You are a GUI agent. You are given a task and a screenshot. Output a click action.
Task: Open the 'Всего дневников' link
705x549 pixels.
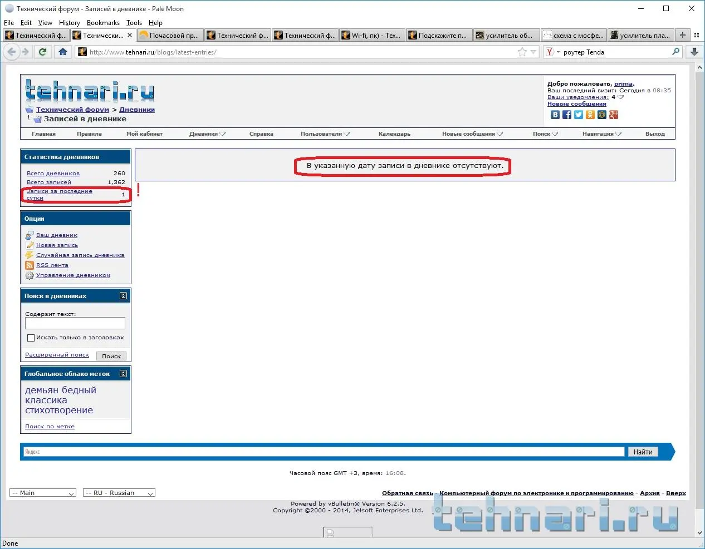point(53,174)
